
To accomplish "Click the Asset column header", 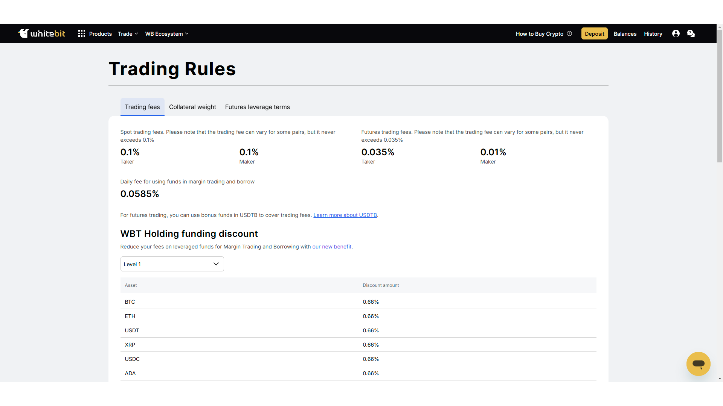I will tap(131, 285).
